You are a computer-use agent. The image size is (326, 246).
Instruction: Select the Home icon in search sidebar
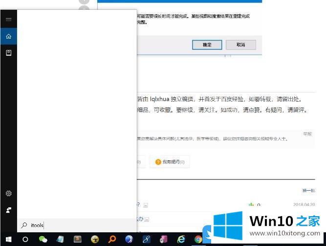pos(8,36)
